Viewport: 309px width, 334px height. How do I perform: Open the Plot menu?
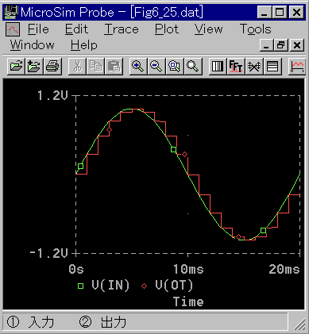pyautogui.click(x=167, y=29)
